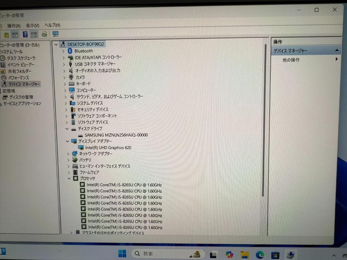Click the show/hide action pane toolbar icon
Image resolution: width=347 pixels, height=260 pixels.
point(33,34)
